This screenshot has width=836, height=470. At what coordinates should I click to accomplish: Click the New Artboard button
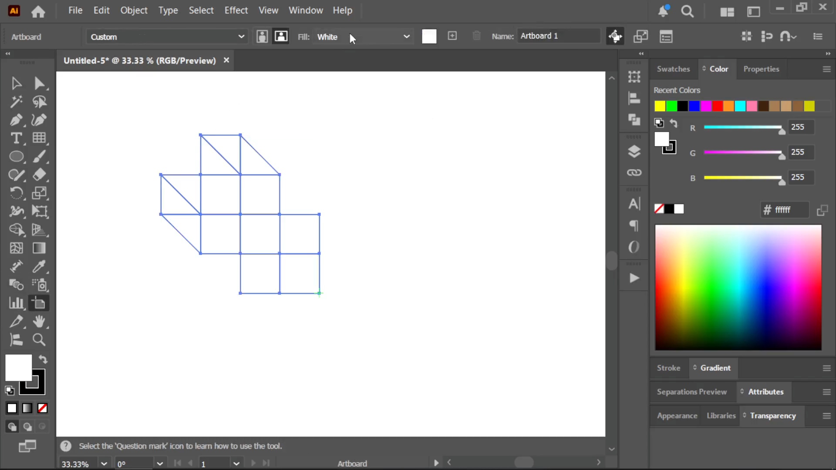click(x=452, y=36)
